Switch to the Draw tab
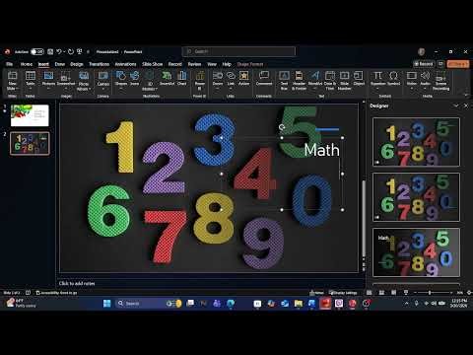The image size is (473, 355). tap(60, 64)
